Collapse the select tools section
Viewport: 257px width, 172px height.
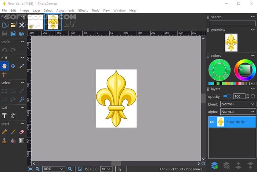point(23,83)
